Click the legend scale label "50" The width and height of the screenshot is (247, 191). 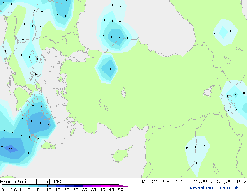[x=120, y=189]
